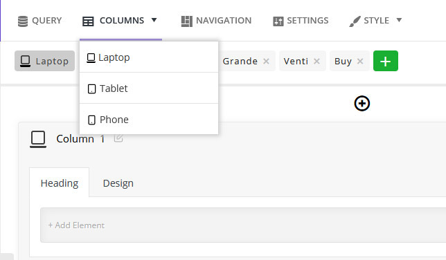Viewport: 446px width, 260px height.
Task: Click the Laptop device button
Action: point(44,61)
